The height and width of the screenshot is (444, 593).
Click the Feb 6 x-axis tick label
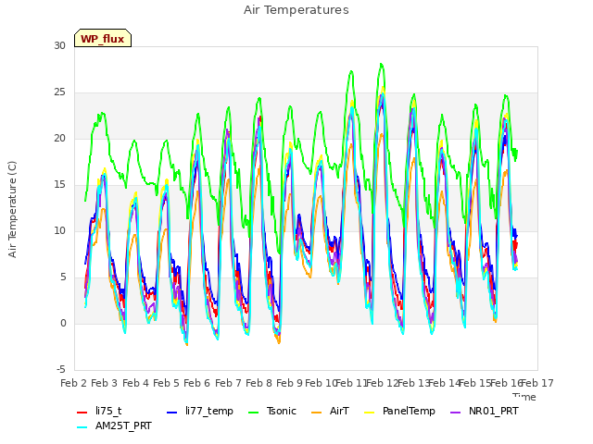[196, 383]
